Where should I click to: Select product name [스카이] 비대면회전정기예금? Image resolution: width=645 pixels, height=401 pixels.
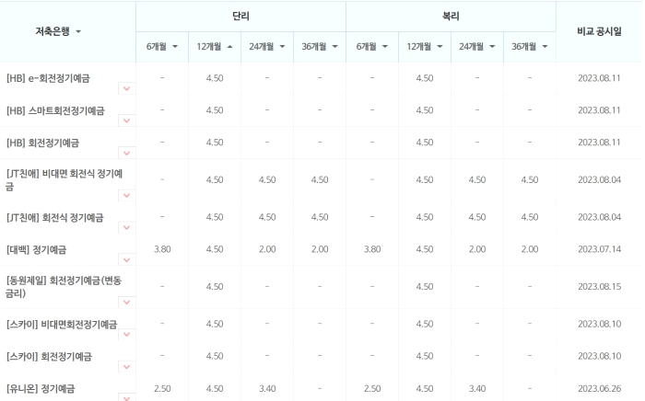coord(62,325)
